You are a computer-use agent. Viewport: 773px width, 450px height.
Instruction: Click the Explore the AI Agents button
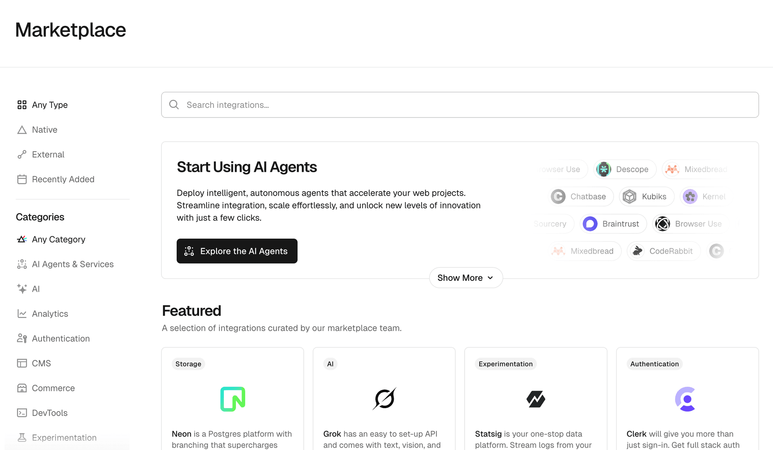237,251
